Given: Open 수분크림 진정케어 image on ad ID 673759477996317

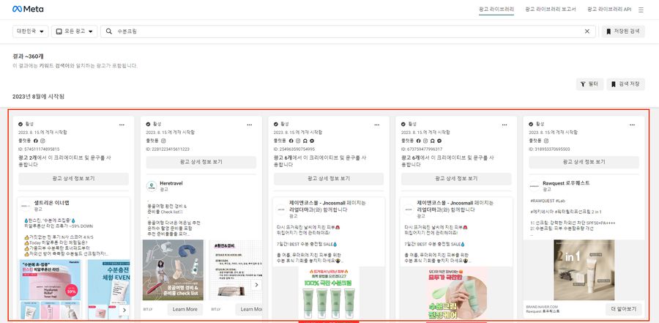Looking at the screenshot, I should pyautogui.click(x=456, y=293).
